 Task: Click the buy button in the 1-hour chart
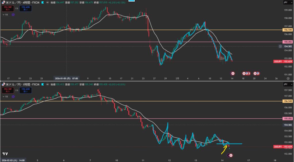click(x=26, y=90)
